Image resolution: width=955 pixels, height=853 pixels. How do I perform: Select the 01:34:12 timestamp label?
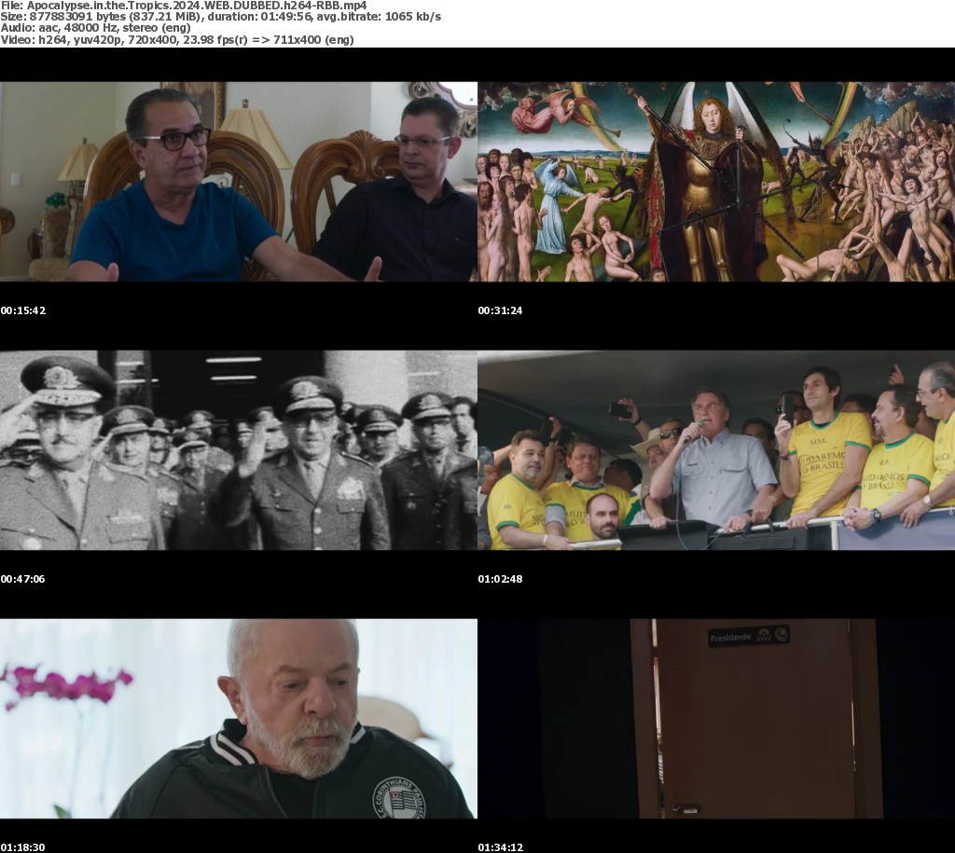click(500, 847)
